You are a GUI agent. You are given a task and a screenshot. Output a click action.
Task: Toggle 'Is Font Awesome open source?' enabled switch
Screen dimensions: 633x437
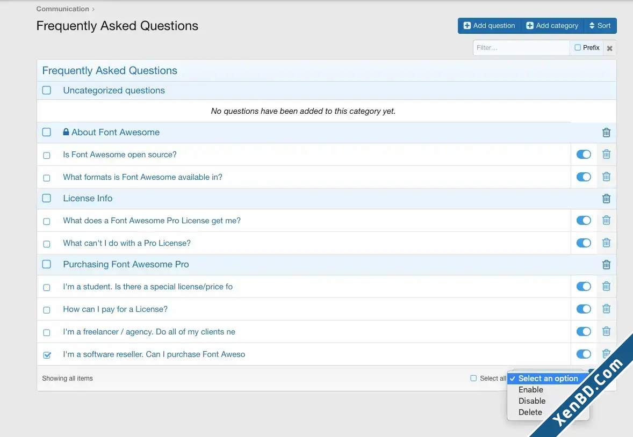[x=584, y=154]
